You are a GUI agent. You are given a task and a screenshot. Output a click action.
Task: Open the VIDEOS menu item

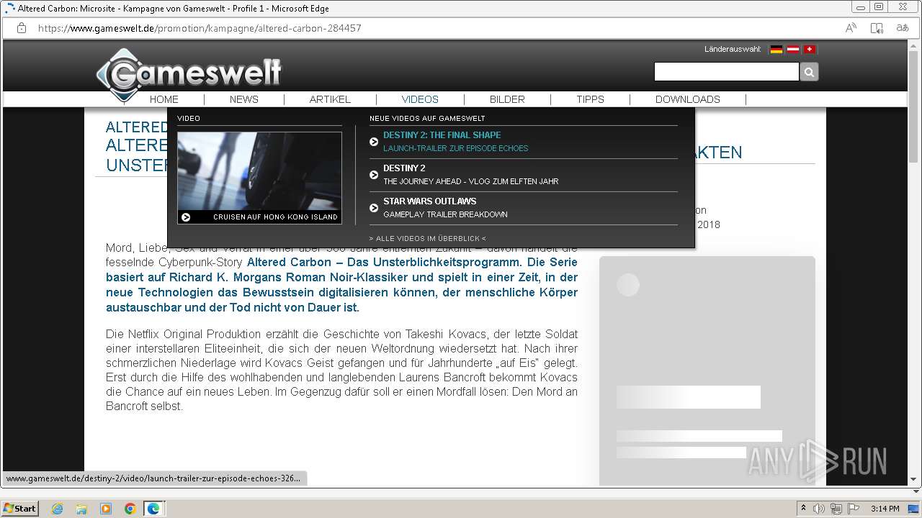pos(420,99)
